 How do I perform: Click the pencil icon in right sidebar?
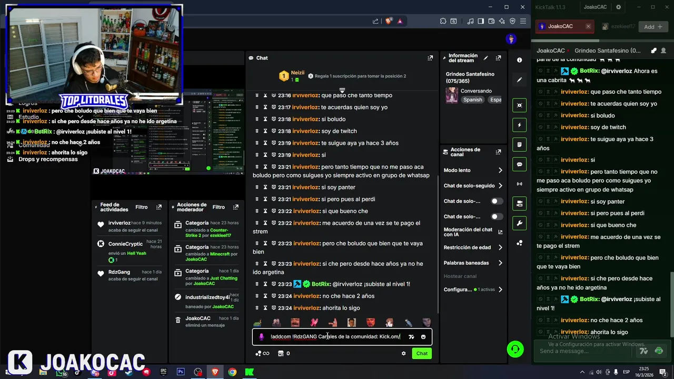click(x=520, y=80)
